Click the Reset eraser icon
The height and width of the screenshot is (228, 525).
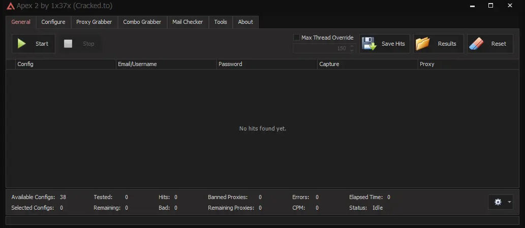point(476,44)
